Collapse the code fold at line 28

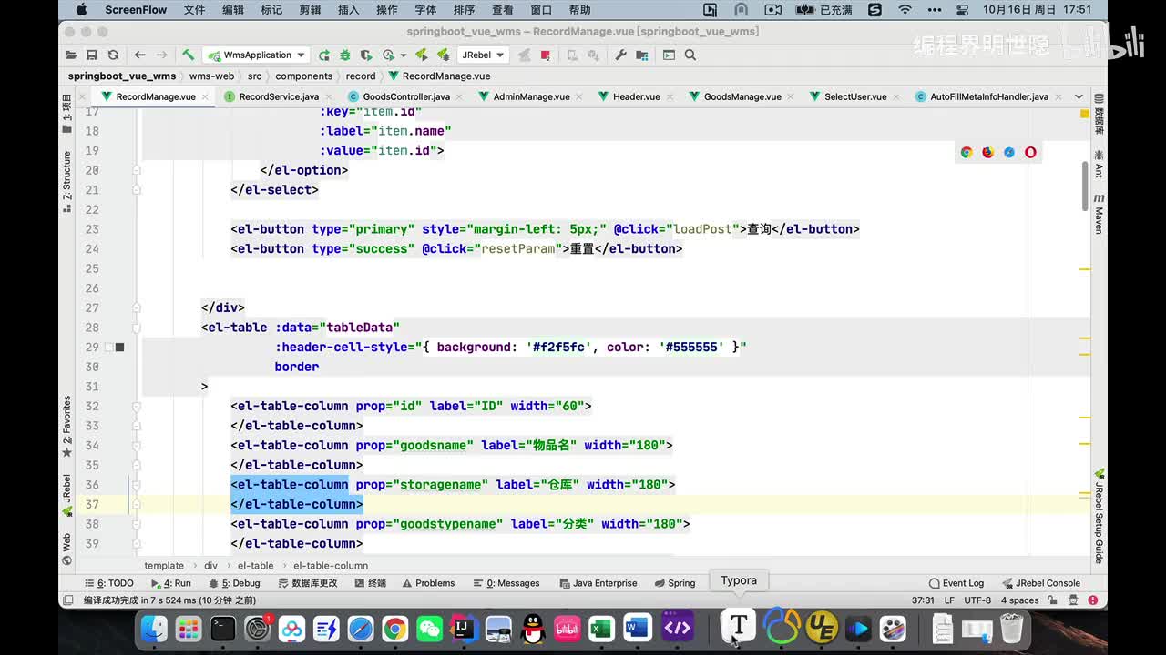pyautogui.click(x=137, y=327)
